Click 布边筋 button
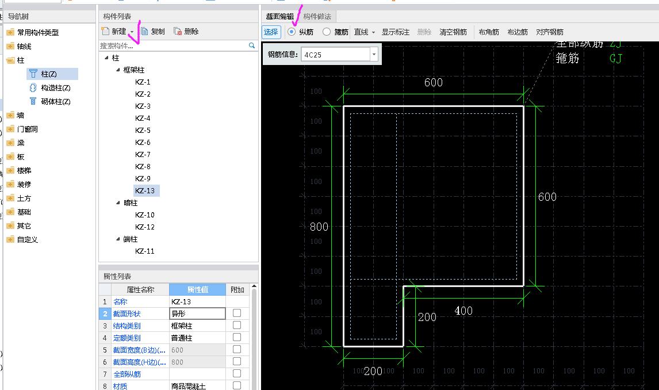The height and width of the screenshot is (390, 659). pos(518,32)
